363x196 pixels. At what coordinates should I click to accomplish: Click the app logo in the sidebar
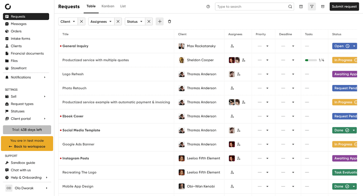[8, 6]
